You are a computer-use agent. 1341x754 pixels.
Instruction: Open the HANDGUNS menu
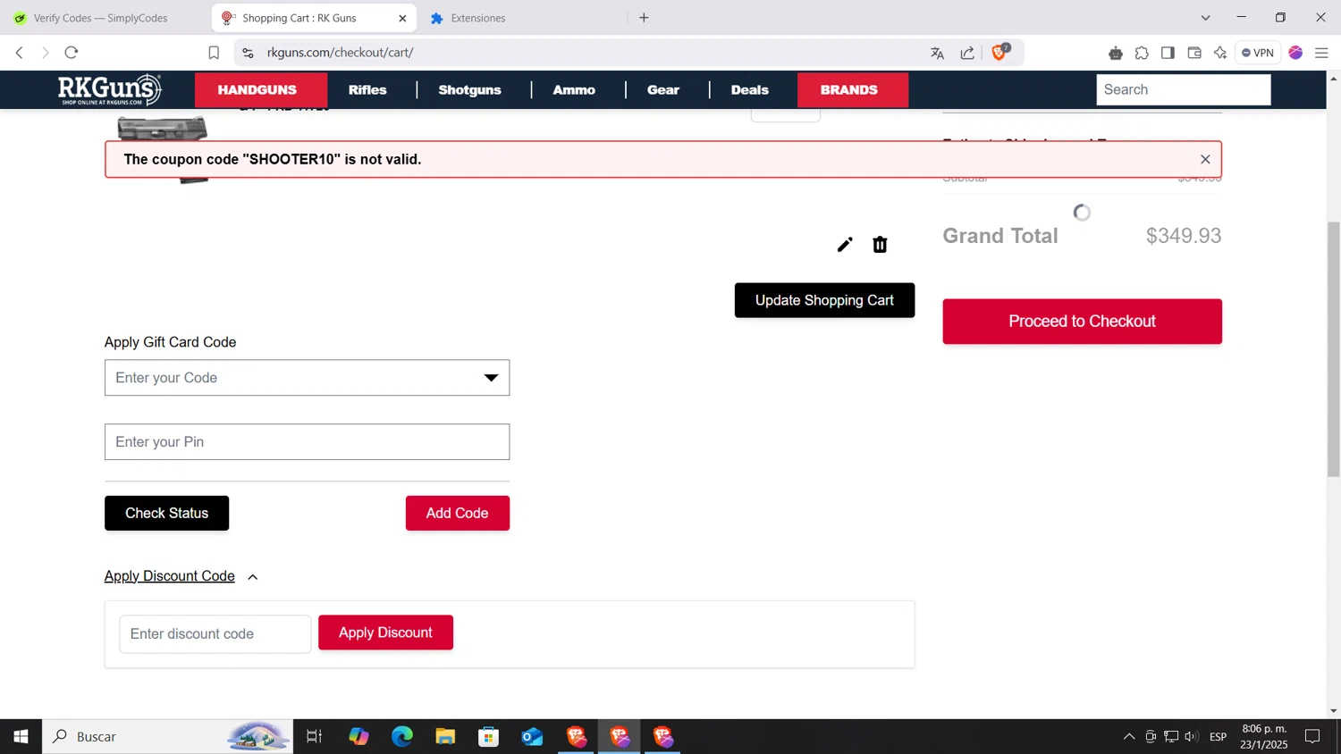pyautogui.click(x=257, y=90)
